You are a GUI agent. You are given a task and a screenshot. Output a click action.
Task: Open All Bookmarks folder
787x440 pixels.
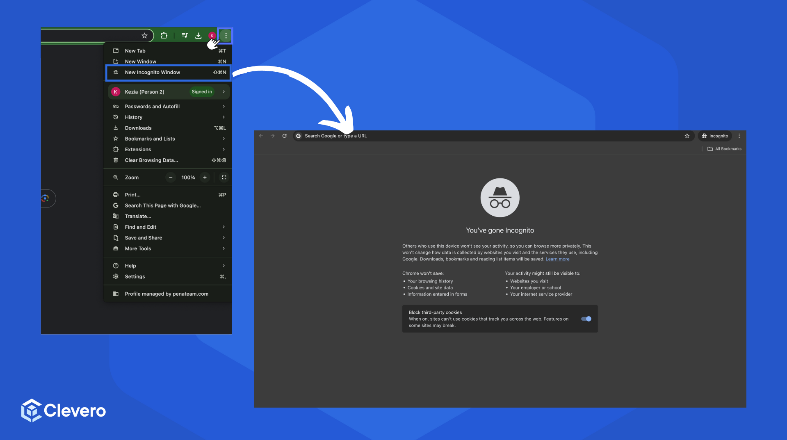pos(724,149)
